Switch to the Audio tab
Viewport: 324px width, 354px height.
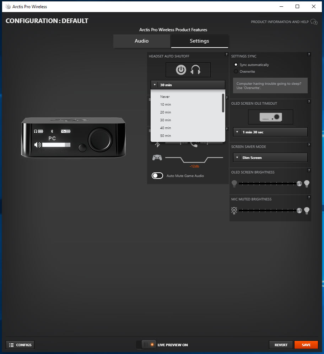pyautogui.click(x=142, y=41)
